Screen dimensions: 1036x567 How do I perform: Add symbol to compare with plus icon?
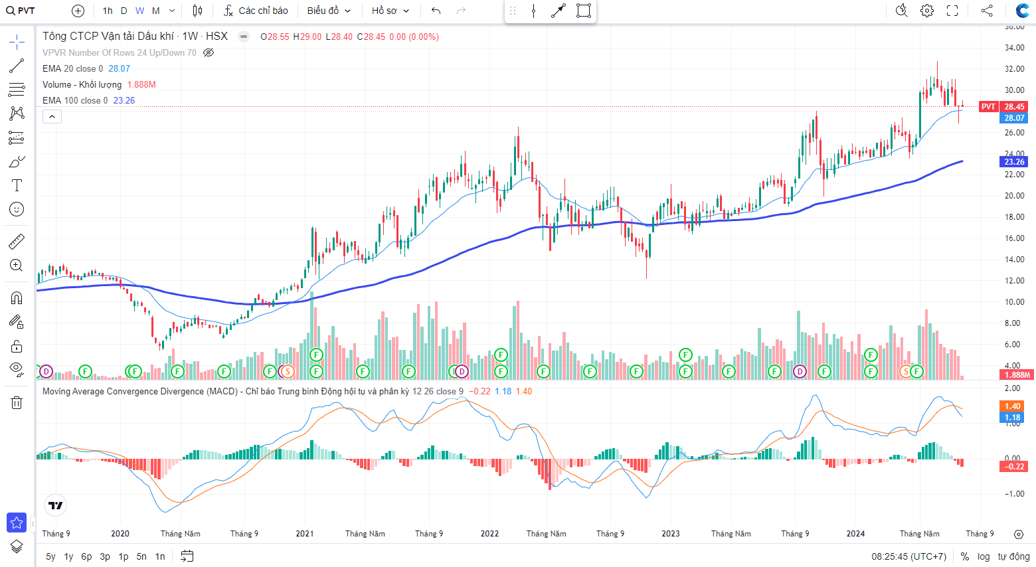(78, 11)
